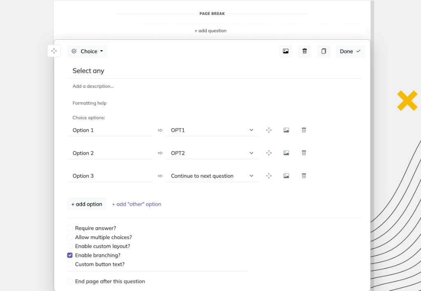421x291 pixels.
Task: Delete Option 1
Action: coord(304,130)
